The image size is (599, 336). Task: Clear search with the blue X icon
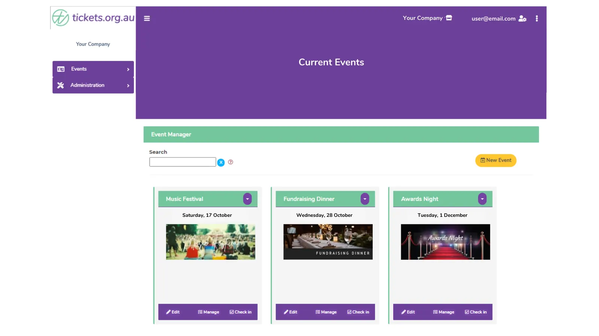point(221,162)
